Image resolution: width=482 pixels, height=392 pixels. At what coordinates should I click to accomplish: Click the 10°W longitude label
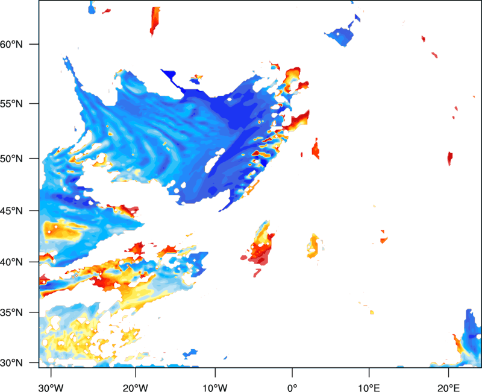(215, 388)
